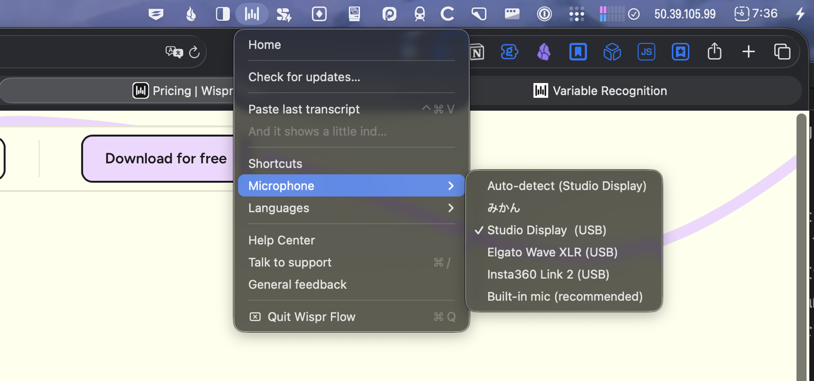The height and width of the screenshot is (381, 814).
Task: Click the blue swirl extension icon
Action: (x=509, y=52)
